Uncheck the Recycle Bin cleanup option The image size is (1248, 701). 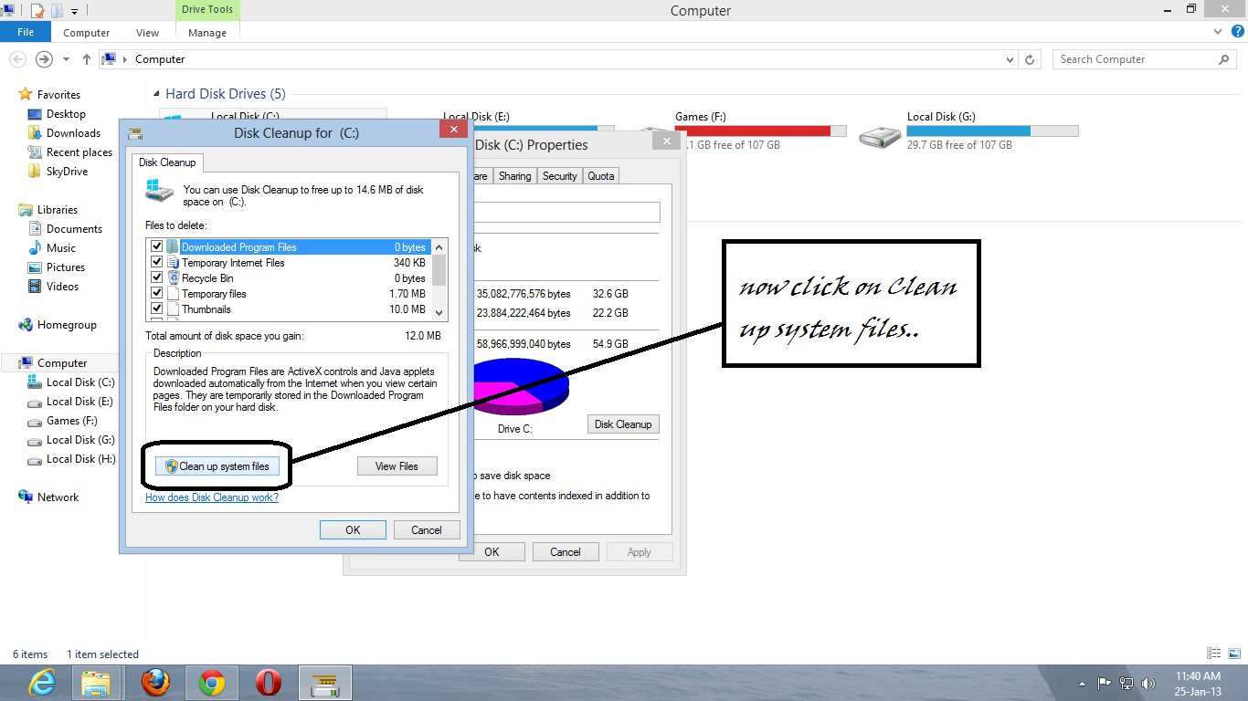point(156,277)
